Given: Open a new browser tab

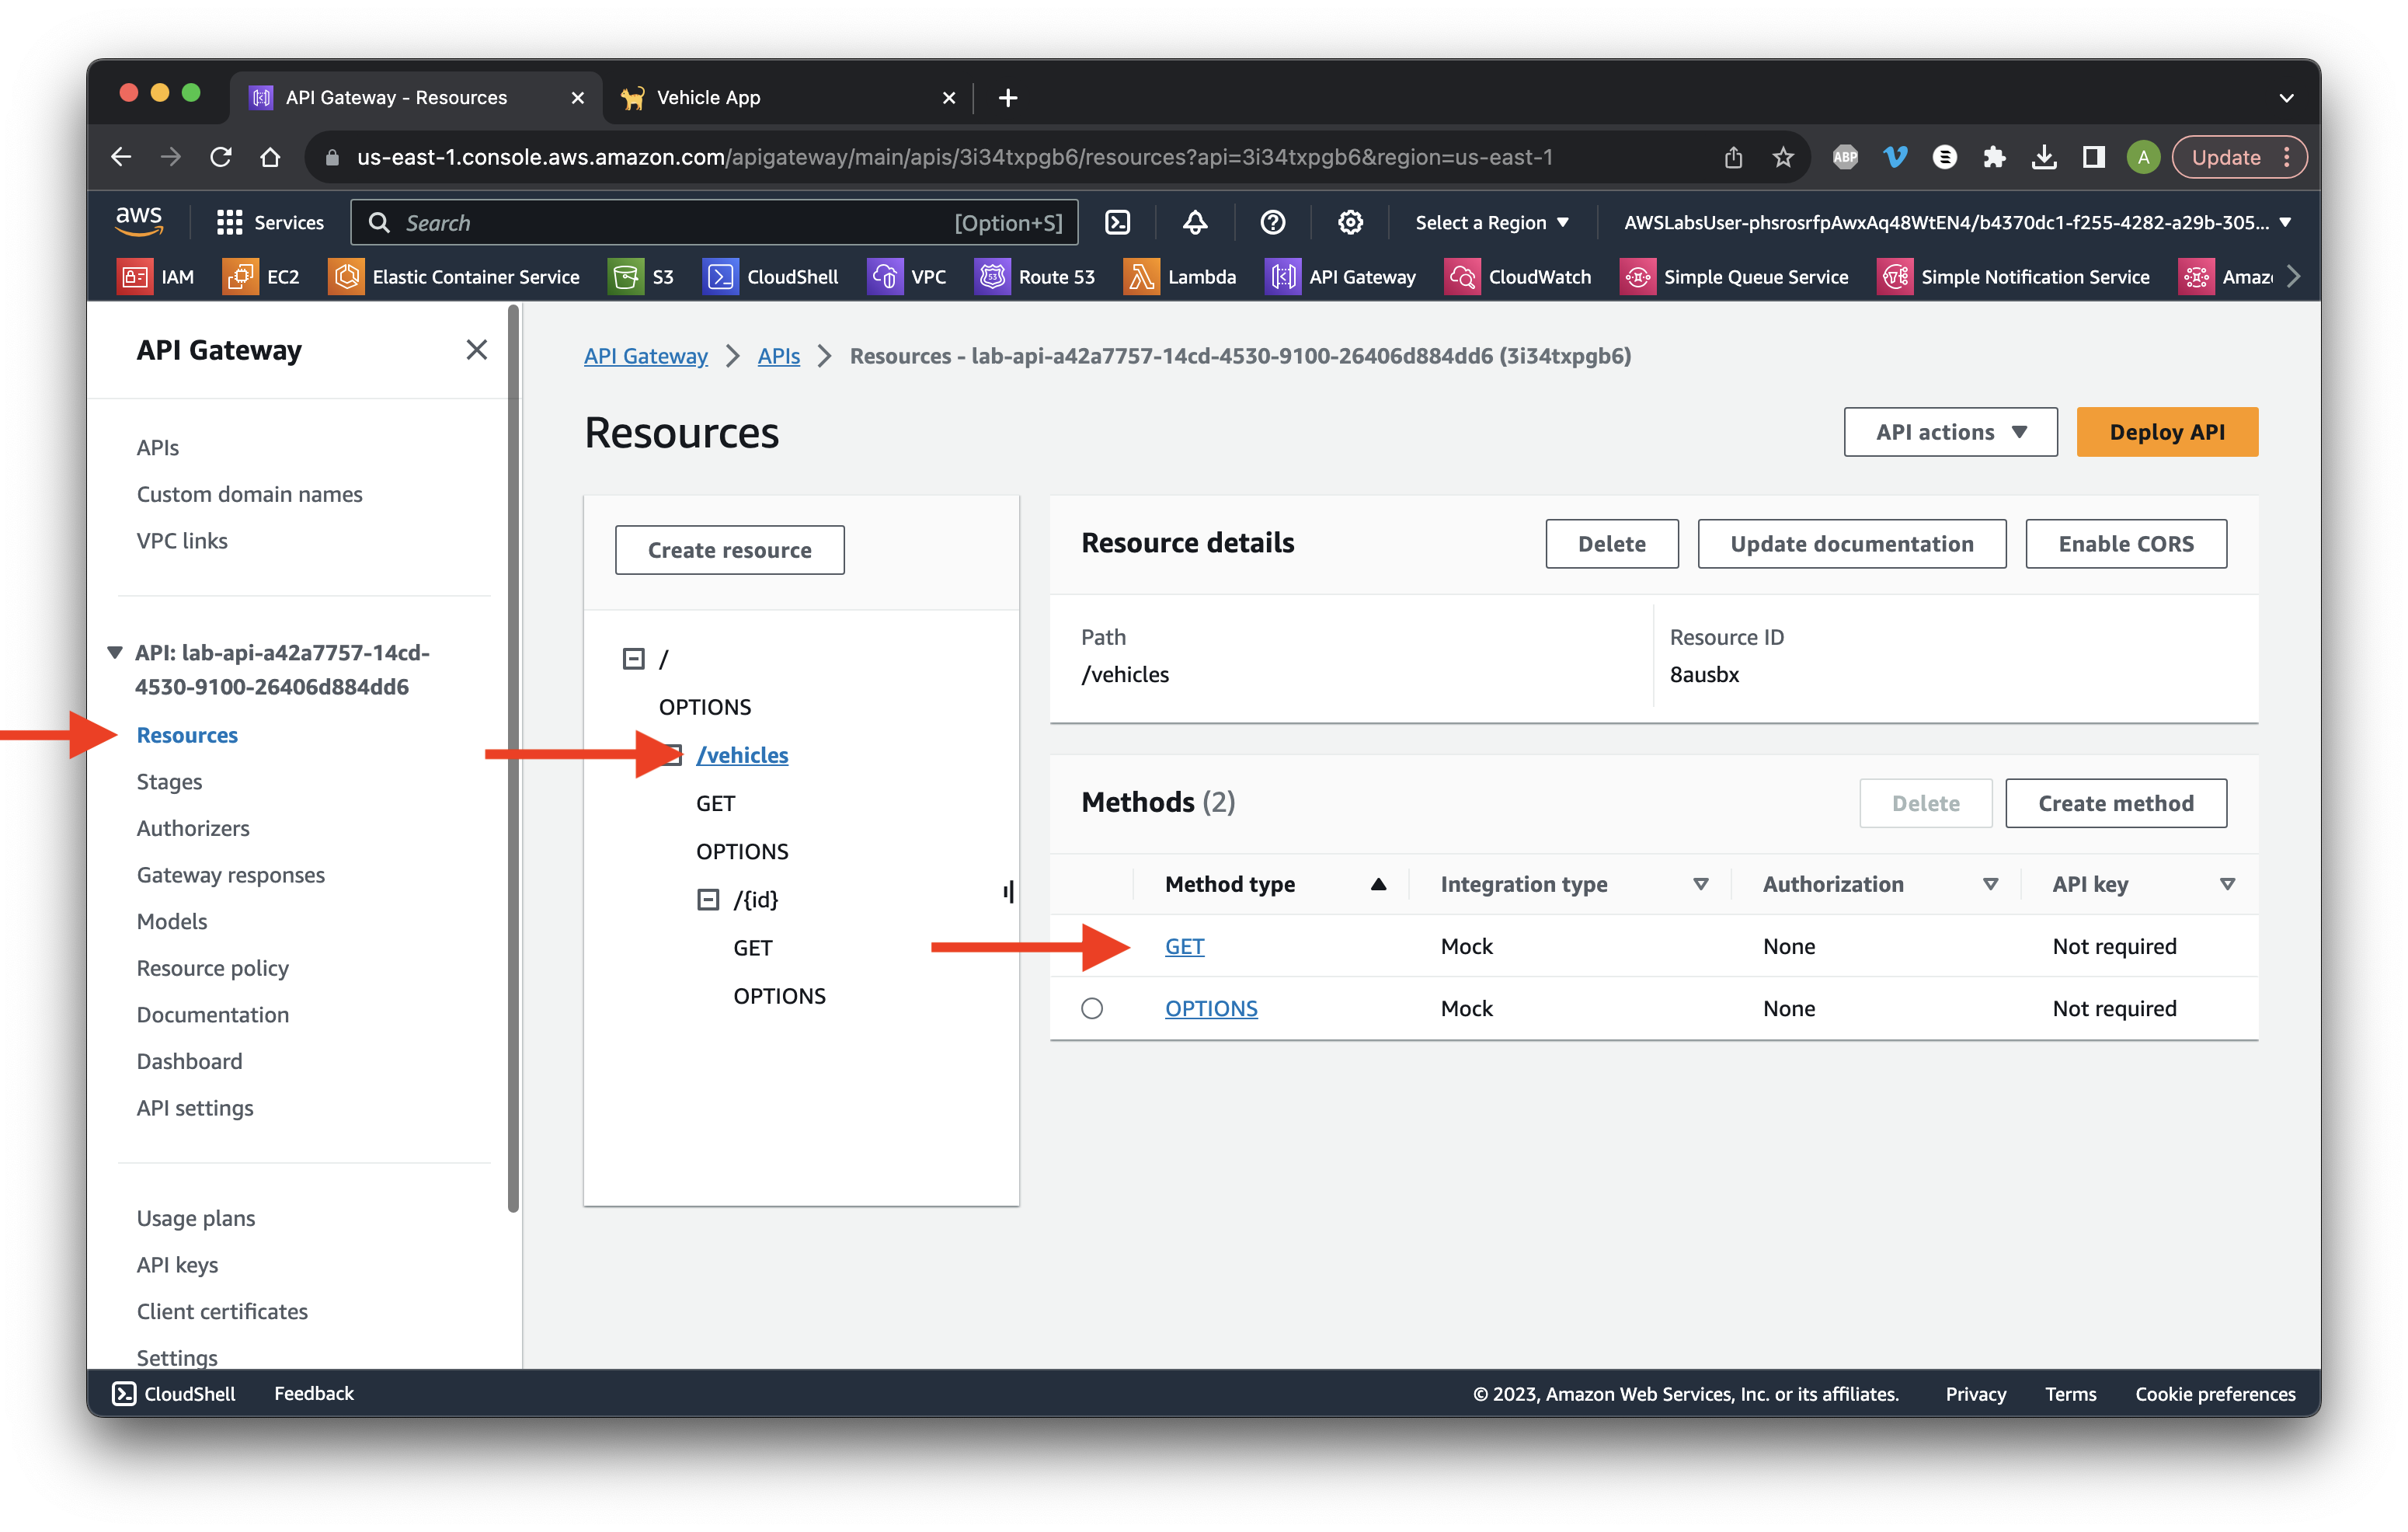Looking at the screenshot, I should (x=1008, y=97).
